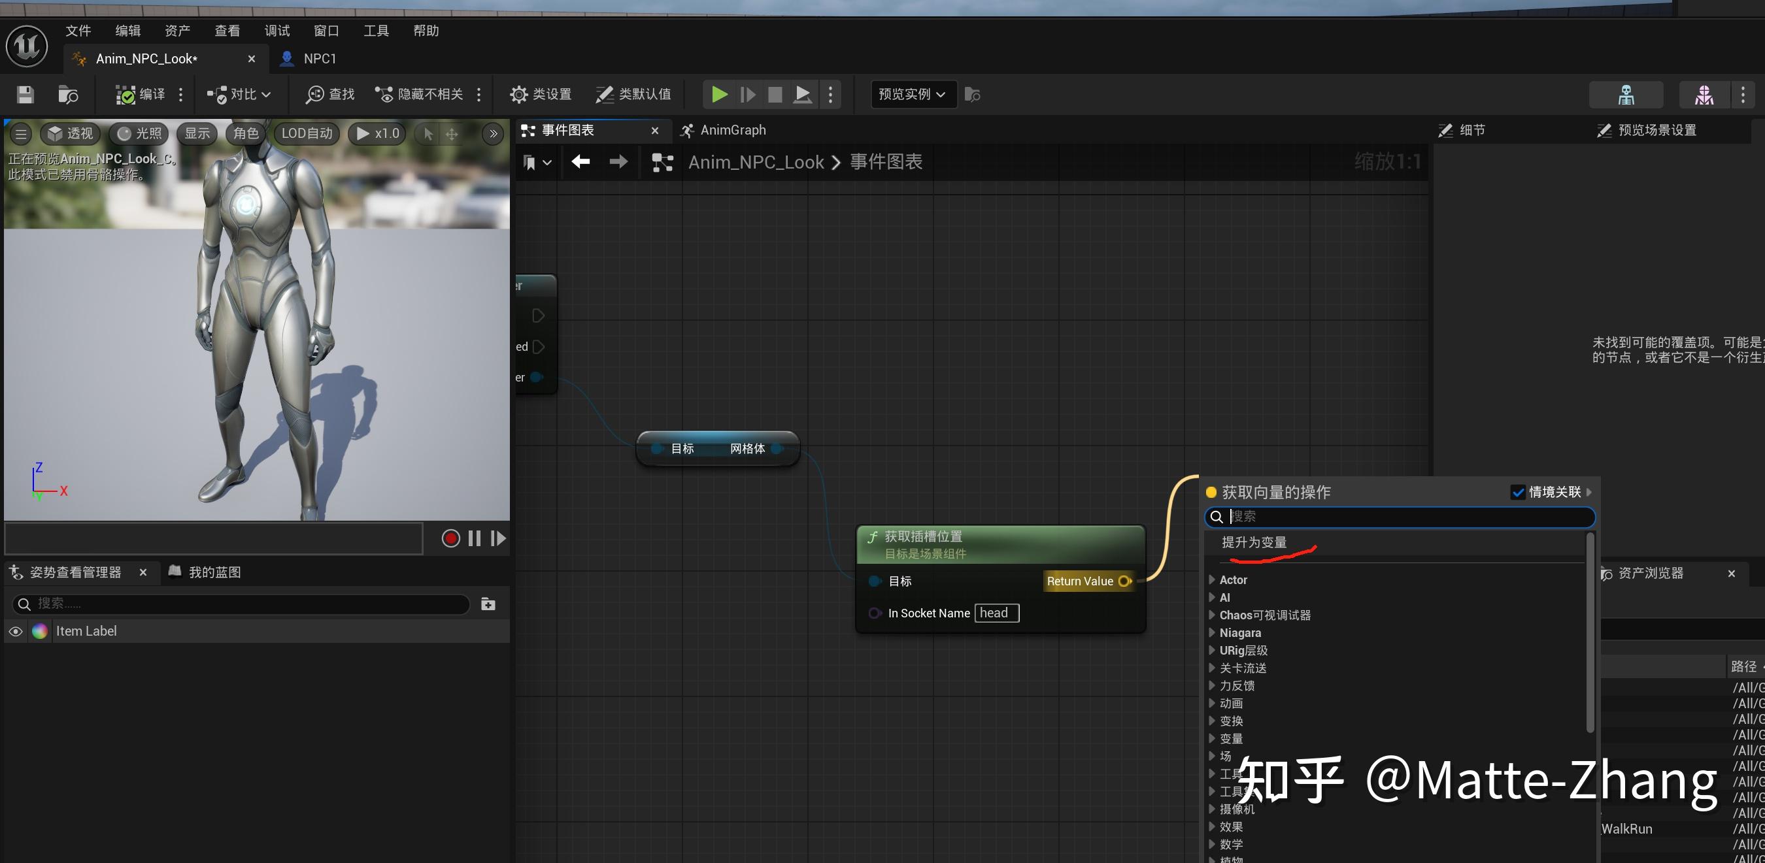Open the 预览实例 dropdown
This screenshot has width=1765, height=863.
pos(913,94)
